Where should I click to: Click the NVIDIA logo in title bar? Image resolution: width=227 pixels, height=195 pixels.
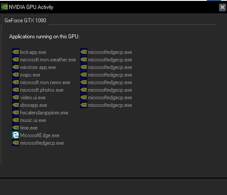4,7
